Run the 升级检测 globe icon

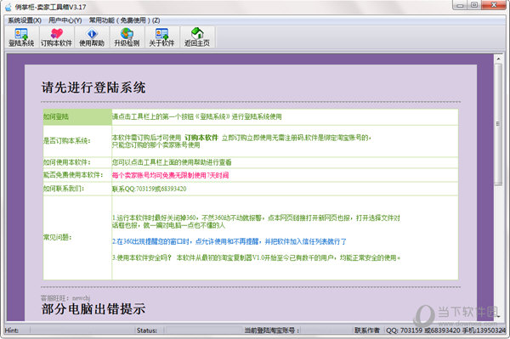tap(127, 37)
